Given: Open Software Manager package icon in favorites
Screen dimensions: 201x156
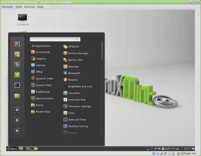Looking at the screenshot, I should tap(17, 54).
